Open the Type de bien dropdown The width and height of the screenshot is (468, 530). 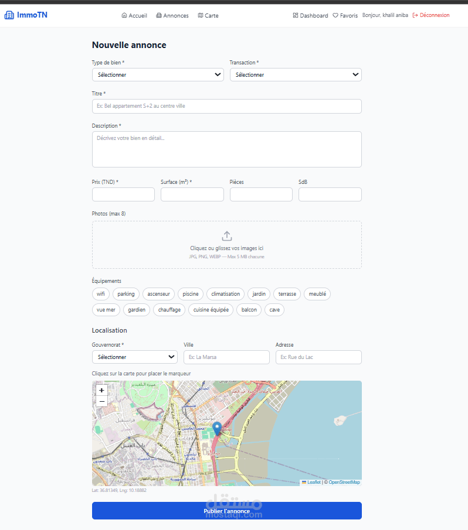pyautogui.click(x=158, y=75)
